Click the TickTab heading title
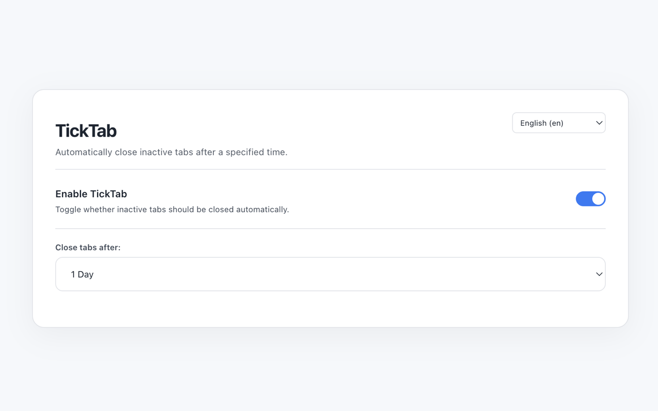Screen dimensions: 658x411 [x=86, y=130]
